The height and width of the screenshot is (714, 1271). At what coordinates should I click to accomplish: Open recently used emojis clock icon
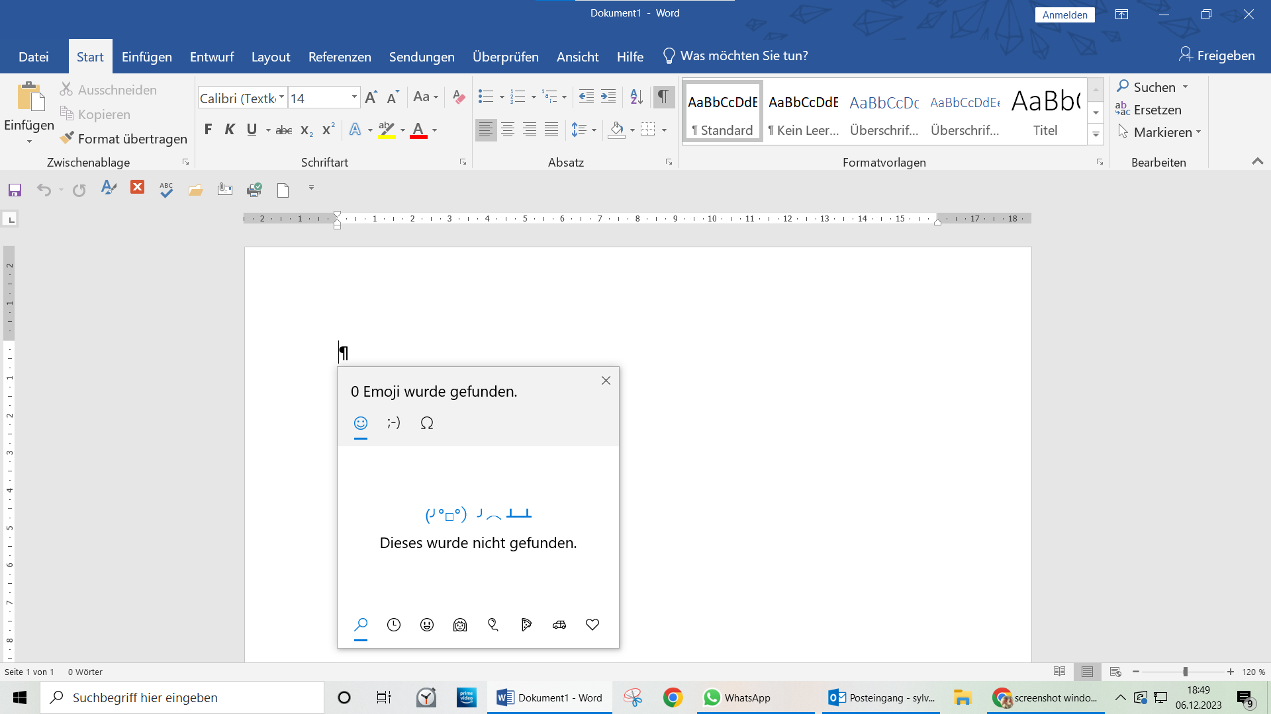tap(394, 625)
